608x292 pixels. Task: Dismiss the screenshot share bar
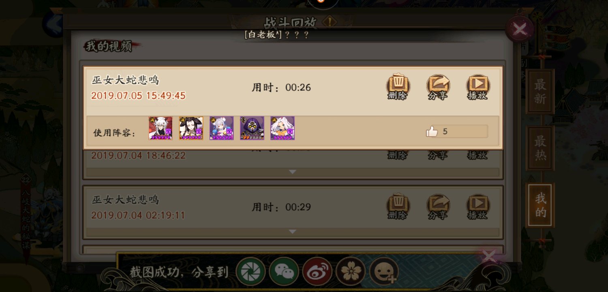tap(489, 256)
